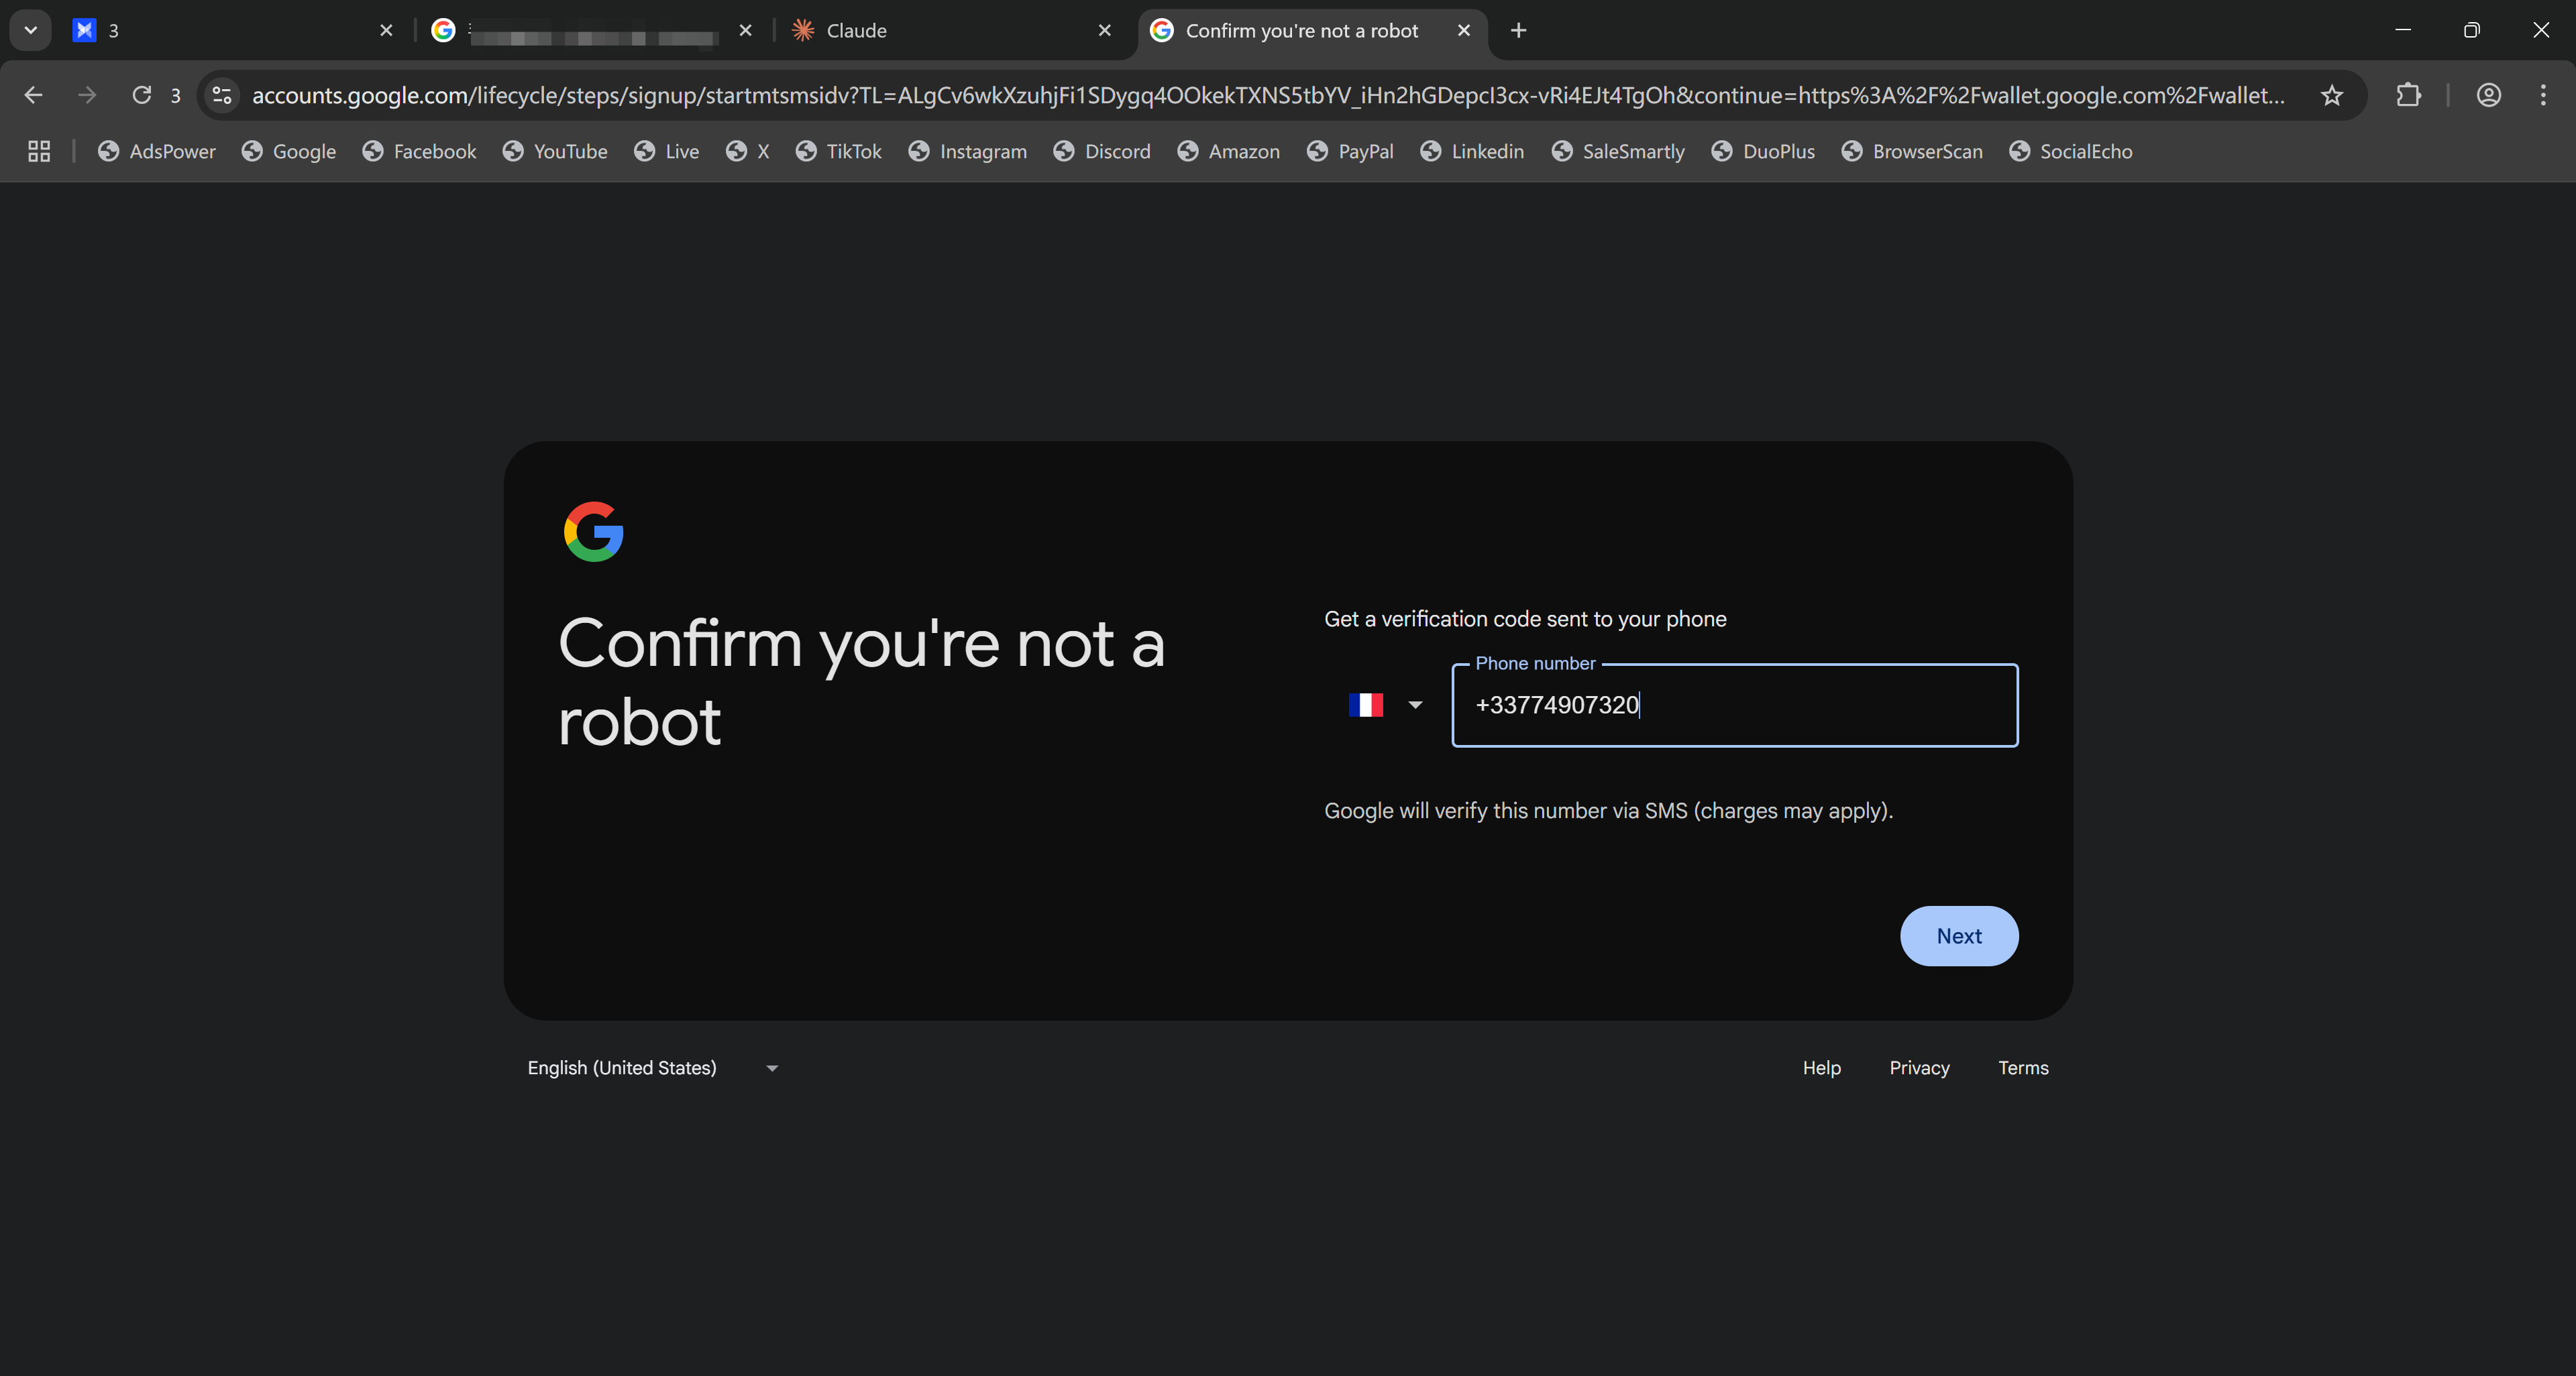Open the tab search dropdown arrow
Image resolution: width=2576 pixels, height=1376 pixels.
click(x=31, y=30)
